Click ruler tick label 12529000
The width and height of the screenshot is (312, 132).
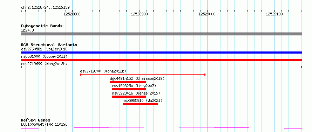pos(207,14)
